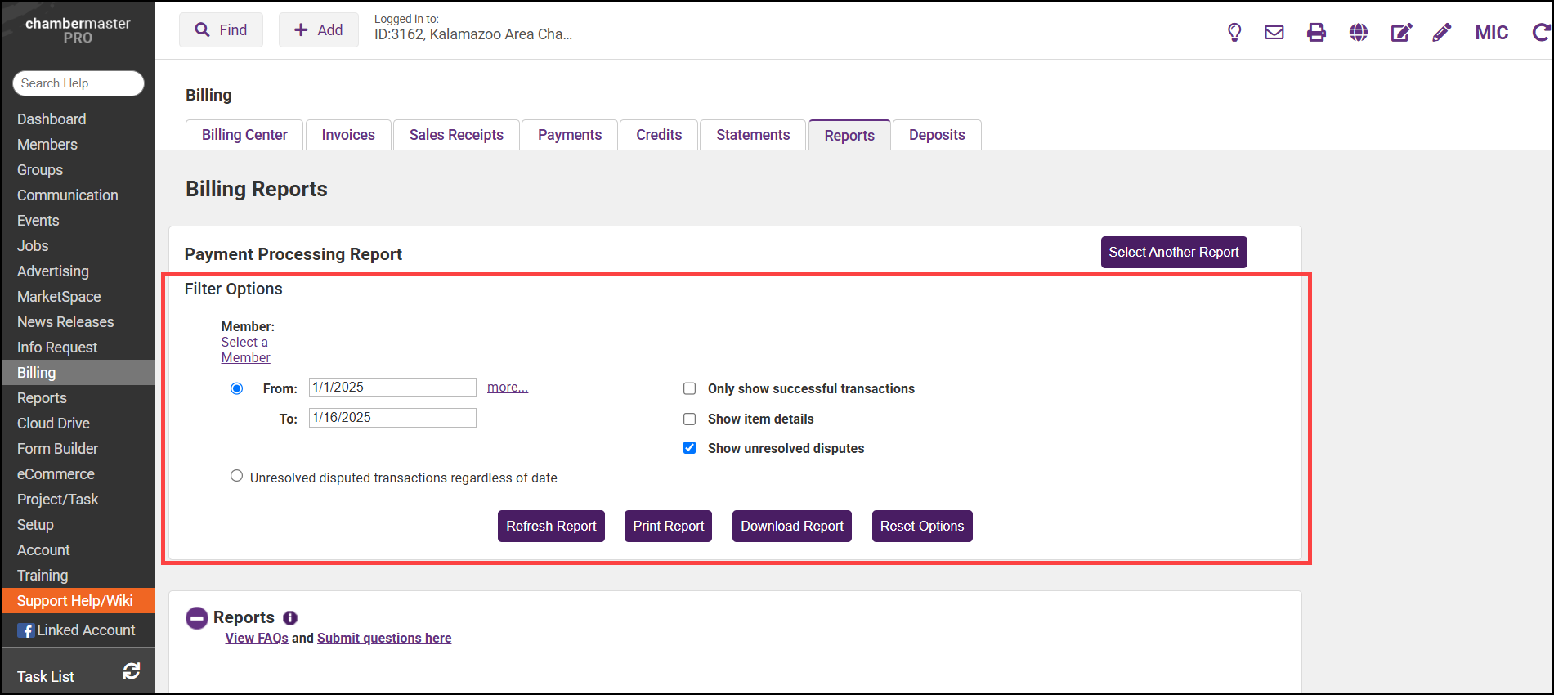Collapse the Reports section
The image size is (1554, 695).
coord(197,618)
